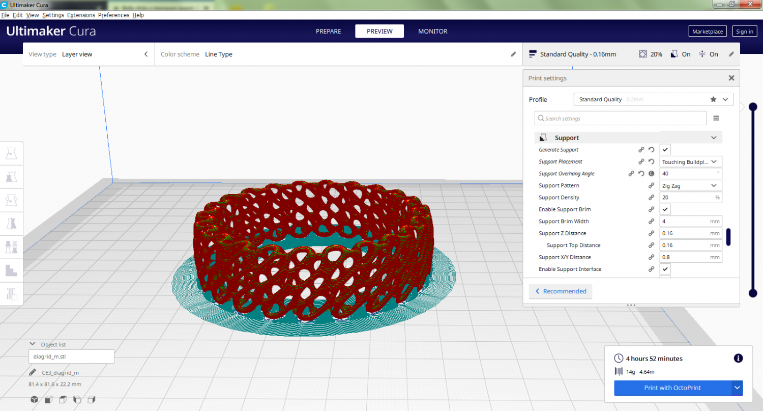This screenshot has width=763, height=411.
Task: Collapse the Object list
Action: (33, 344)
